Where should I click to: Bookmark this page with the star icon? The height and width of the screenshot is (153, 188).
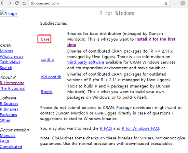click(166, 3)
